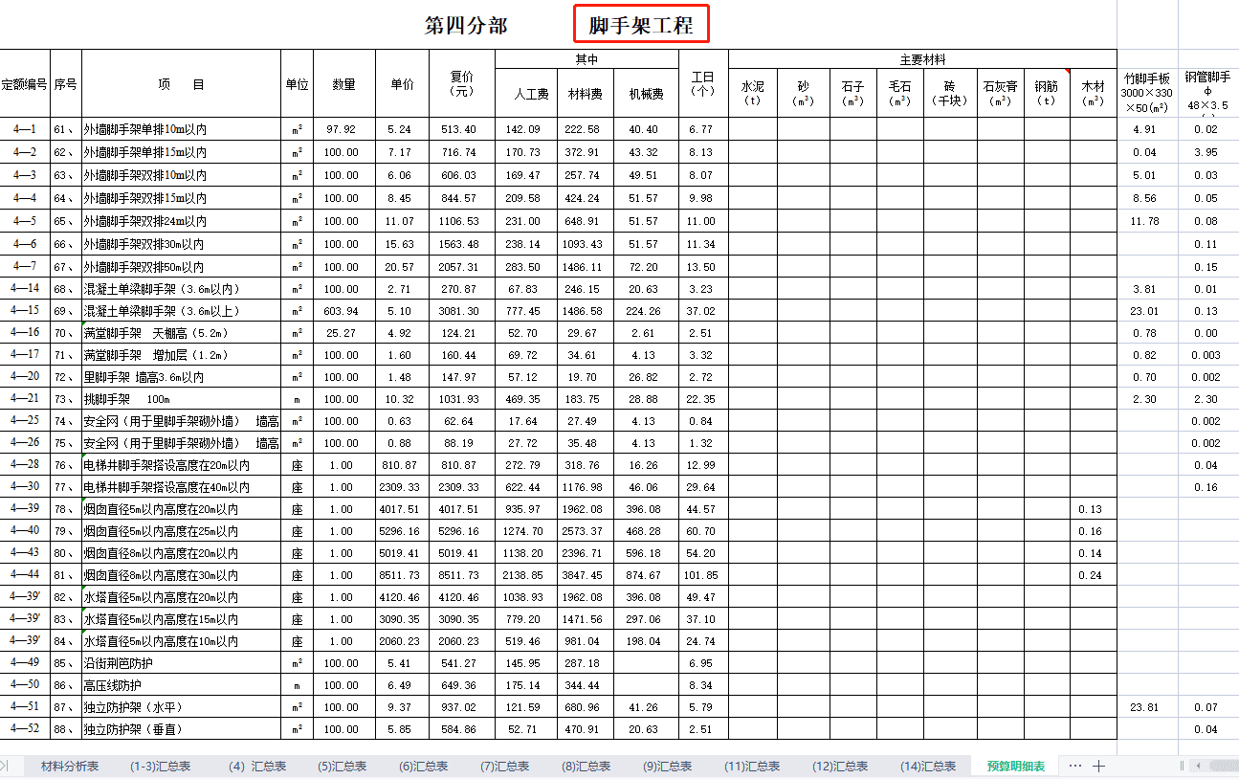Click cell 混凝土单梁脚手架(3.6m以内)

(182, 289)
